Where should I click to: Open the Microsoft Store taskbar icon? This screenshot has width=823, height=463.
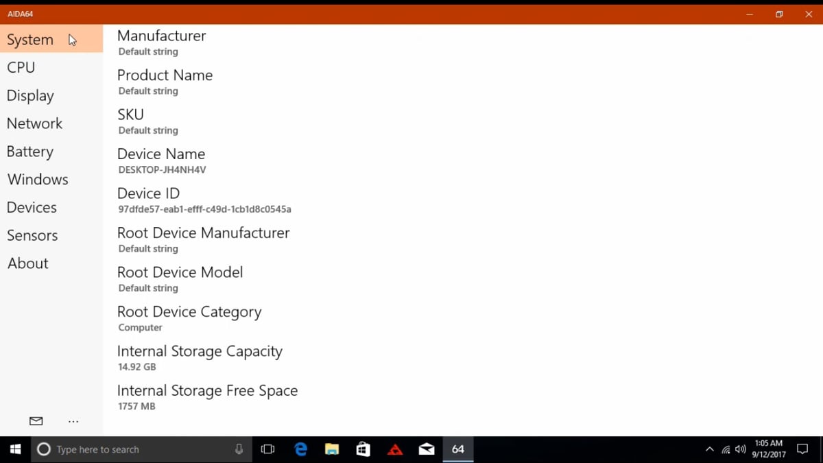point(363,449)
